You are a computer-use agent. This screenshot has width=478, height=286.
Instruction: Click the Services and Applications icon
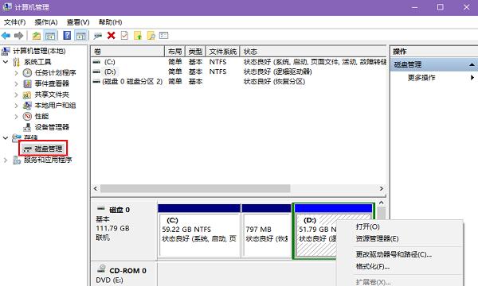17,160
